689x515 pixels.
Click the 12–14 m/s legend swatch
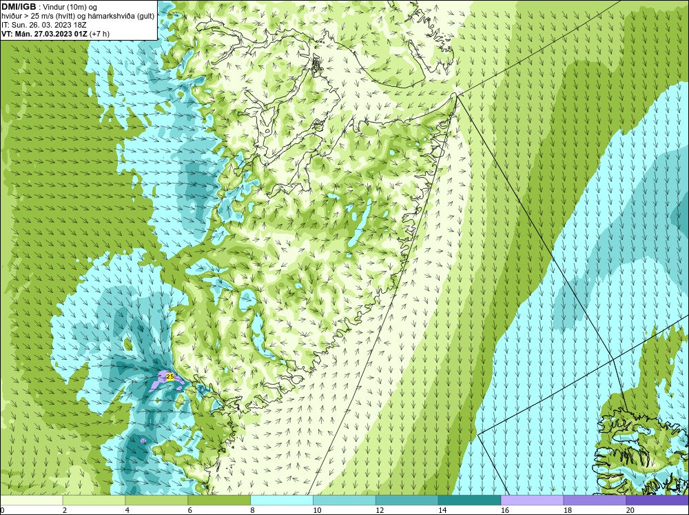pyautogui.click(x=407, y=500)
